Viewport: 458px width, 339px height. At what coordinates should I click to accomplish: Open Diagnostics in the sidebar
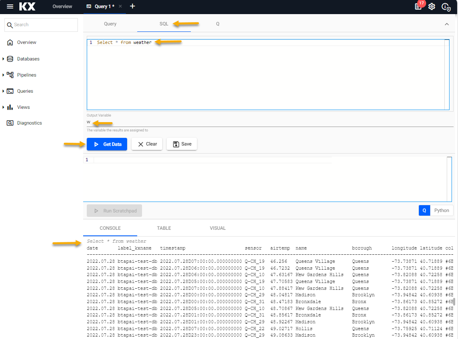[x=29, y=123]
